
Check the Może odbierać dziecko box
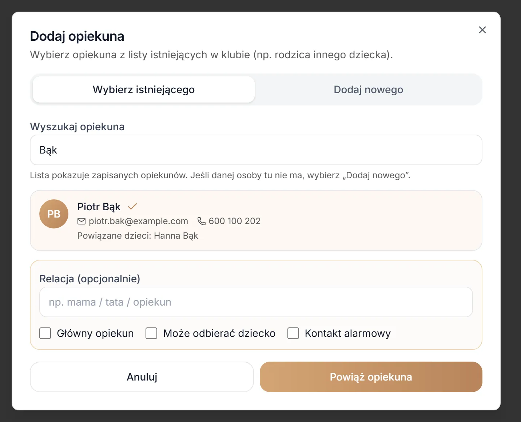(x=151, y=333)
